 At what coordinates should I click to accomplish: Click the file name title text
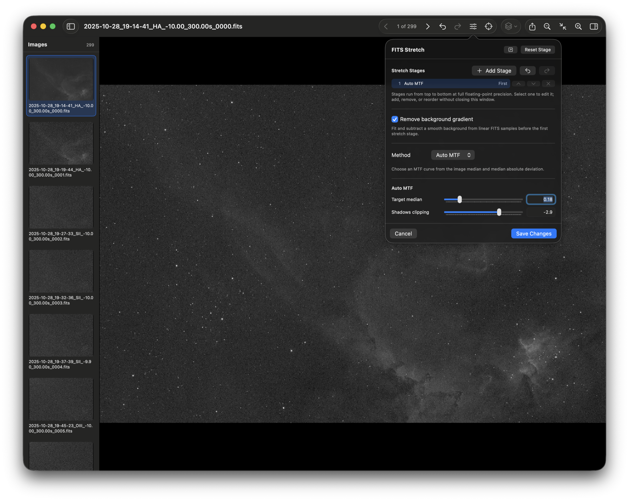pyautogui.click(x=163, y=27)
